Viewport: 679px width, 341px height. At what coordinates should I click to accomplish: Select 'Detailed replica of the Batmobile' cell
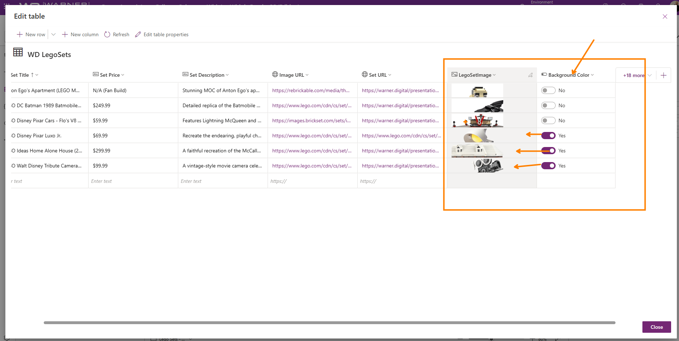[x=223, y=105]
